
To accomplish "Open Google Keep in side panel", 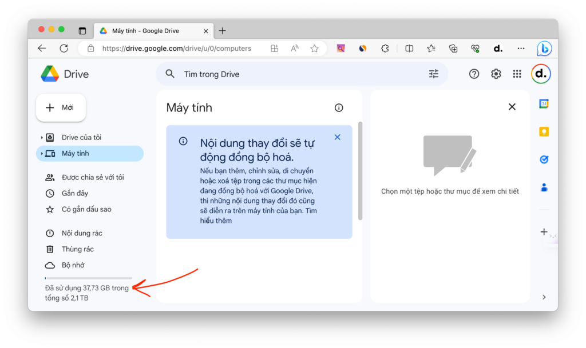I will 544,132.
